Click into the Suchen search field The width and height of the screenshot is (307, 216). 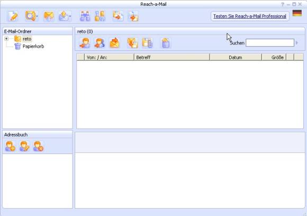270,43
